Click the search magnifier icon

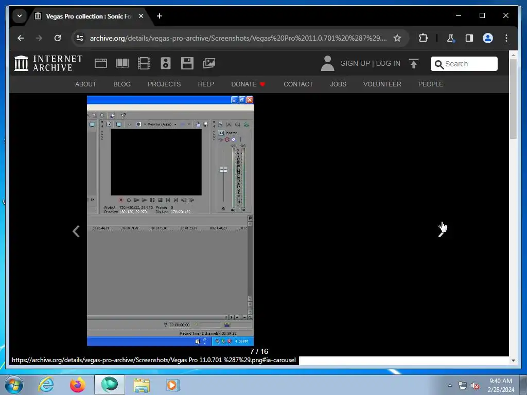click(439, 64)
